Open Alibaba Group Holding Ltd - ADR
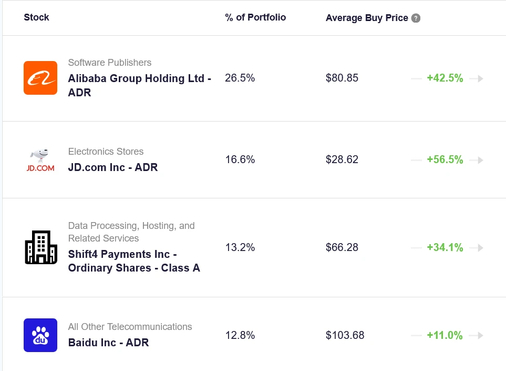Viewport: 506px width, 371px height. pyautogui.click(x=139, y=85)
